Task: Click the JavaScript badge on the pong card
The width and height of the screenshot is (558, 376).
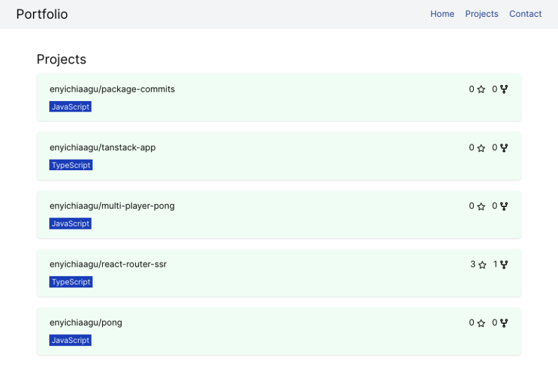Action: [x=70, y=340]
